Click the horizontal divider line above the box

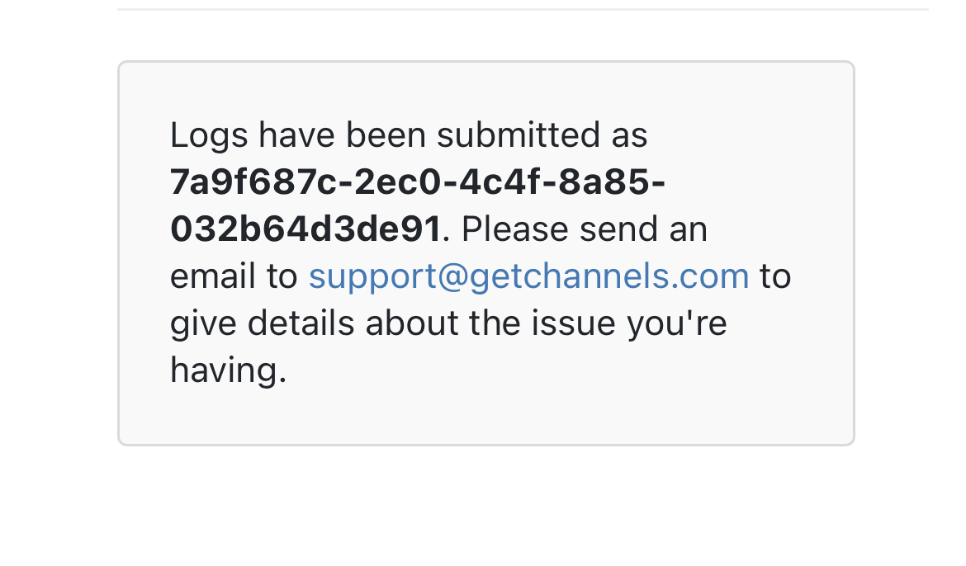point(523,10)
